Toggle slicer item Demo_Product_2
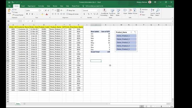This screenshot has width=192, height=108. coord(126,39)
